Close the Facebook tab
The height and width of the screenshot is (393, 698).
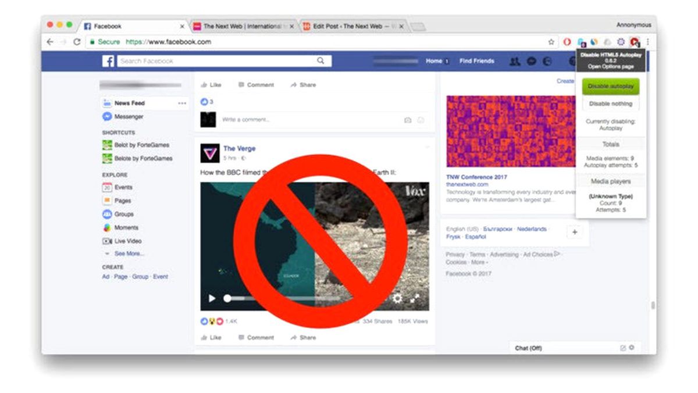[182, 27]
